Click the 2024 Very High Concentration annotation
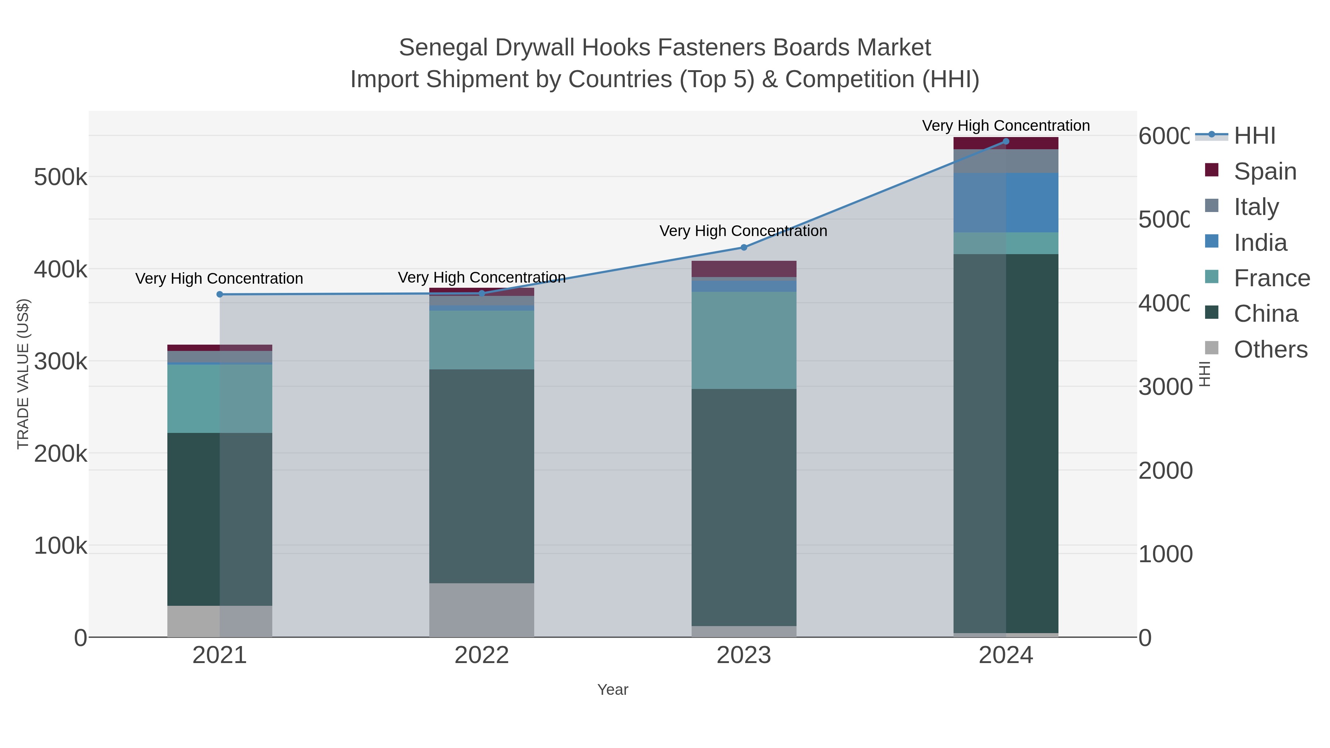 [1006, 126]
